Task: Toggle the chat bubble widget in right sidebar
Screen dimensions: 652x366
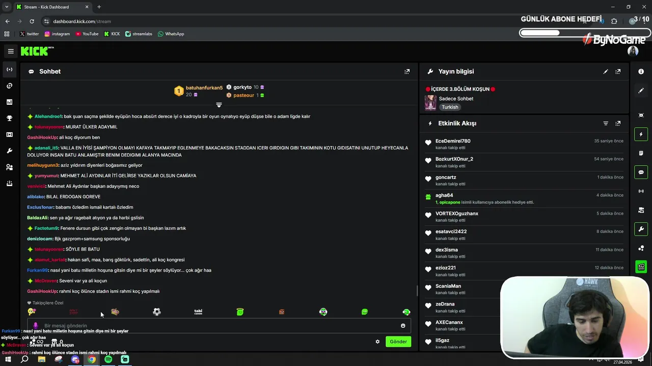Action: (x=641, y=172)
